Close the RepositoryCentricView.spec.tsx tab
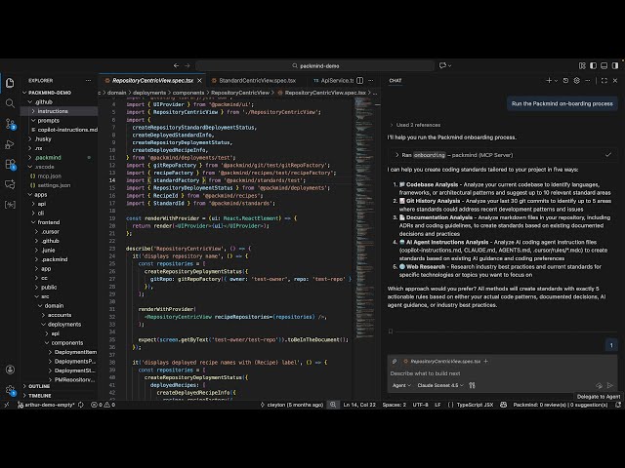This screenshot has width=625, height=468. pyautogui.click(x=199, y=80)
